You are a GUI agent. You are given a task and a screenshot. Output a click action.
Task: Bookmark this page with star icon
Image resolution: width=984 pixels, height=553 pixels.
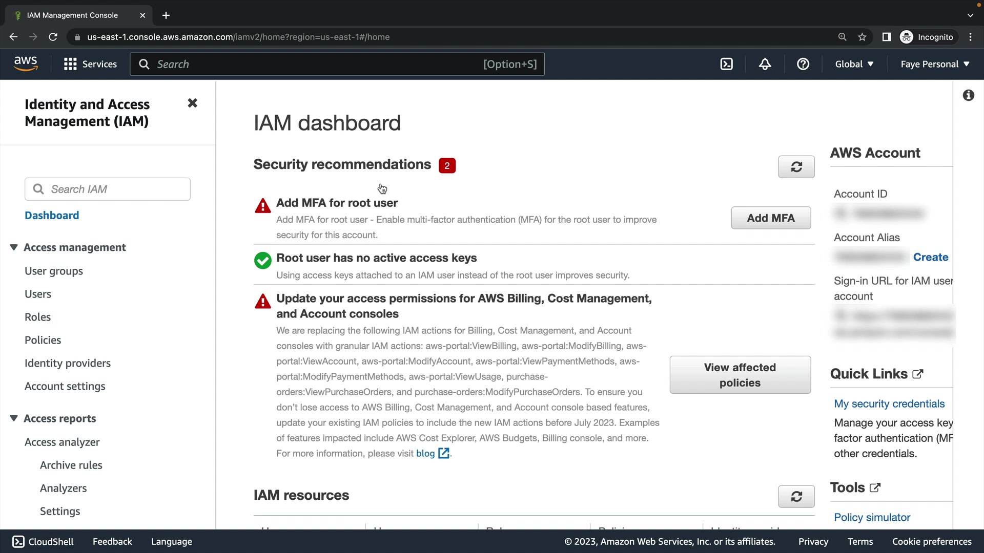[x=862, y=37]
